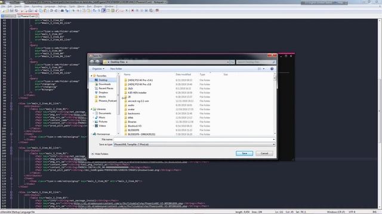This screenshot has height=214, width=382.
Task: Click the Zoom Out toolbar icon
Action: (78, 11)
